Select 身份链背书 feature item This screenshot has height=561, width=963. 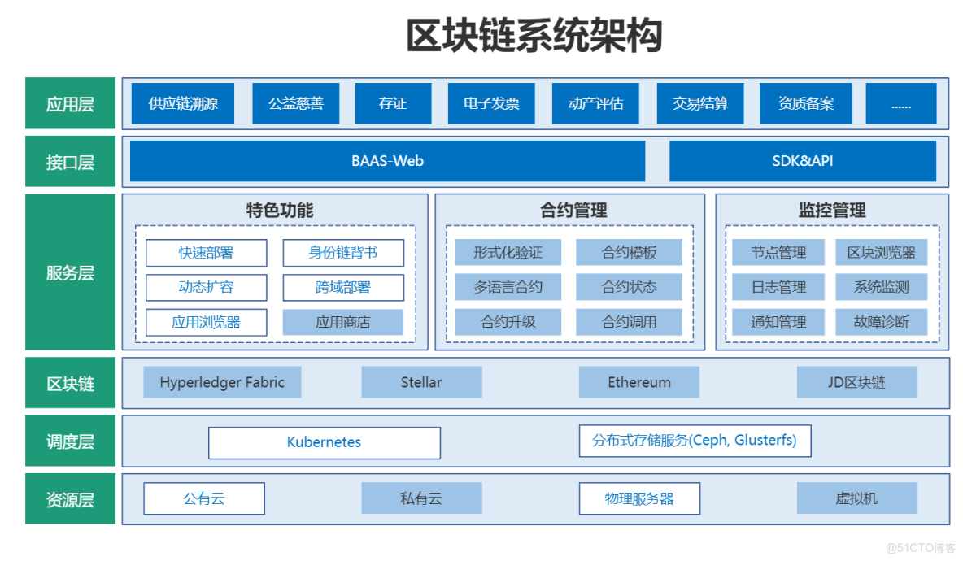tap(343, 253)
